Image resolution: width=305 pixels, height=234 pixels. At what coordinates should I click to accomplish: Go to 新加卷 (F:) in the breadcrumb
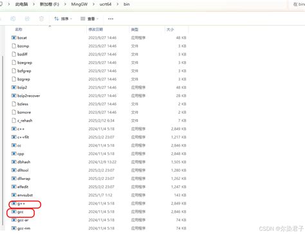click(x=50, y=4)
